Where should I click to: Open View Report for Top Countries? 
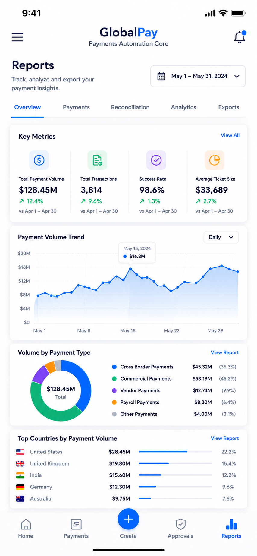225,438
